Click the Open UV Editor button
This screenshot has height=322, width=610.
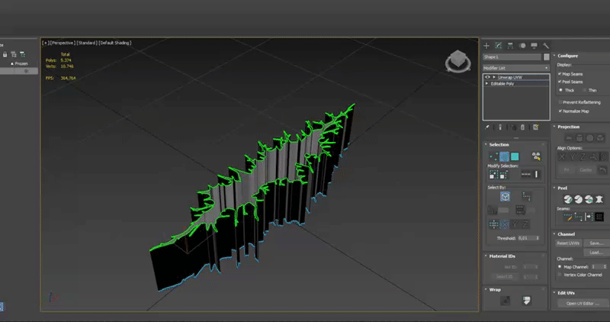click(583, 304)
